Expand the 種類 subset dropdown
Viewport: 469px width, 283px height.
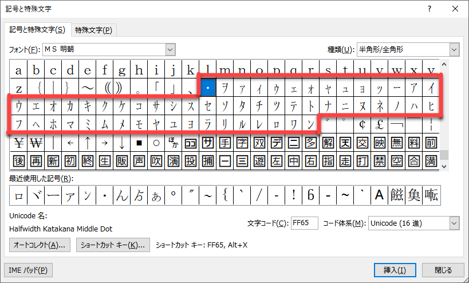[x=454, y=50]
